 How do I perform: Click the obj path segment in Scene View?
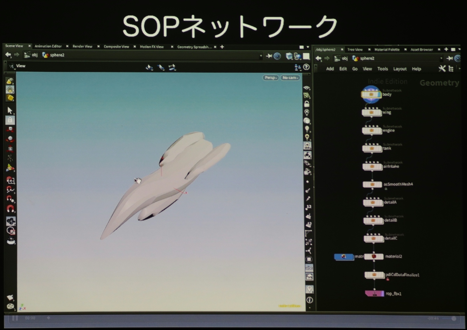coord(32,55)
